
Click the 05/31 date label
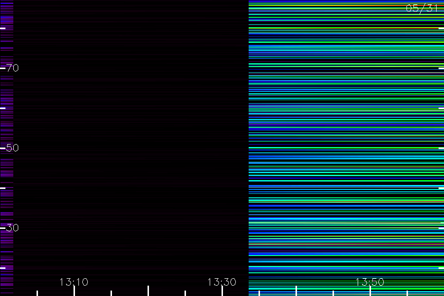422,8
